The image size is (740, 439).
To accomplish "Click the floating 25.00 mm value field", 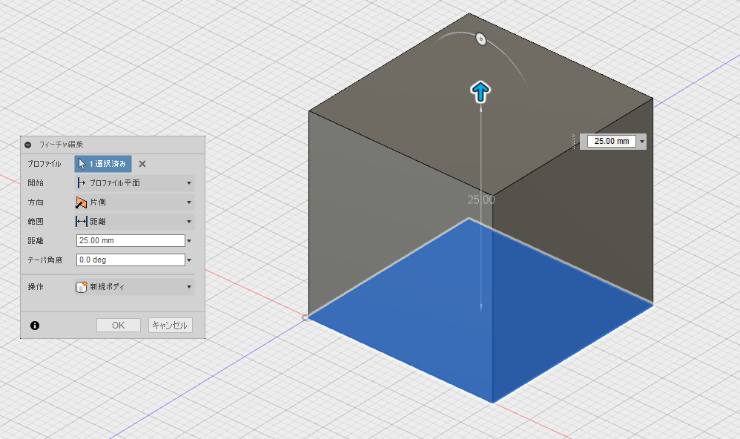I will pos(611,141).
